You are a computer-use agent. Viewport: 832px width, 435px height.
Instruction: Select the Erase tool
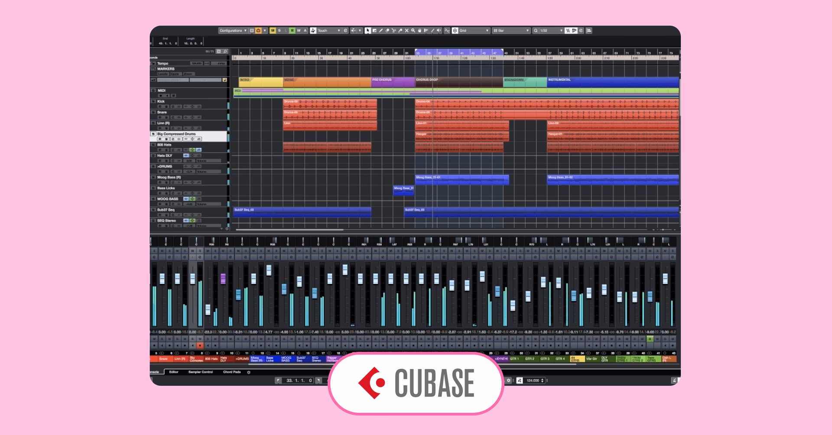(x=387, y=30)
